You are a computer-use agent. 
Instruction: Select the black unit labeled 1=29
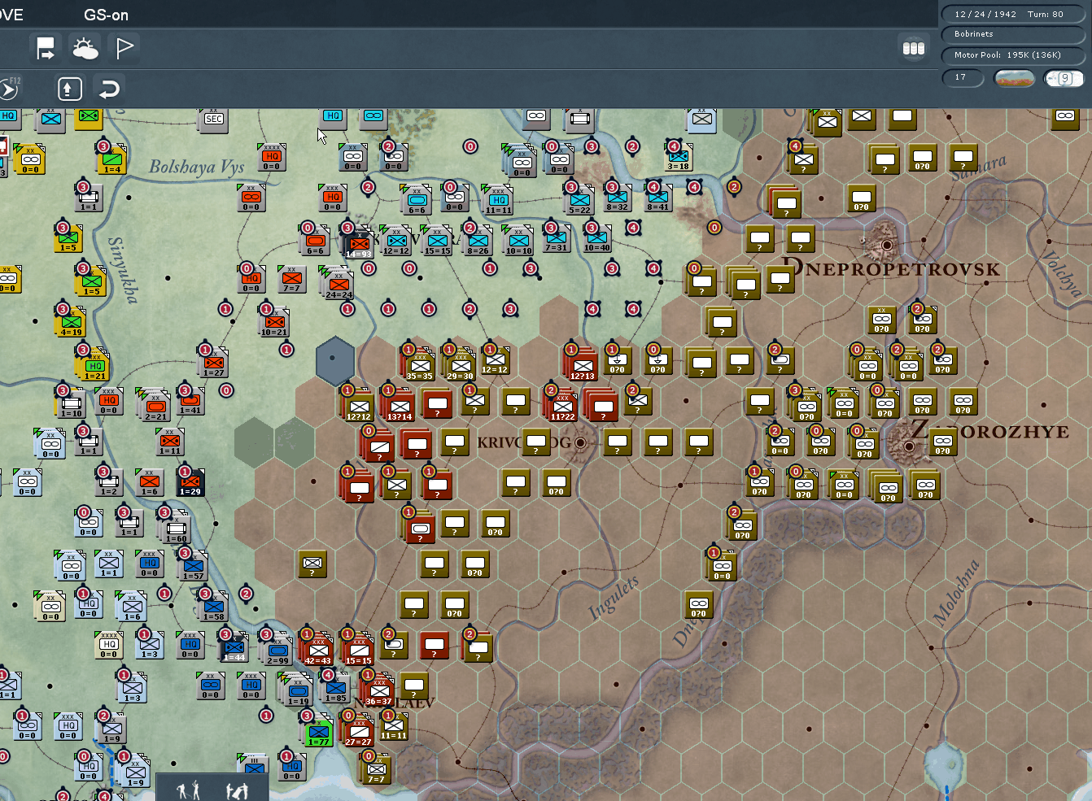[x=190, y=482]
